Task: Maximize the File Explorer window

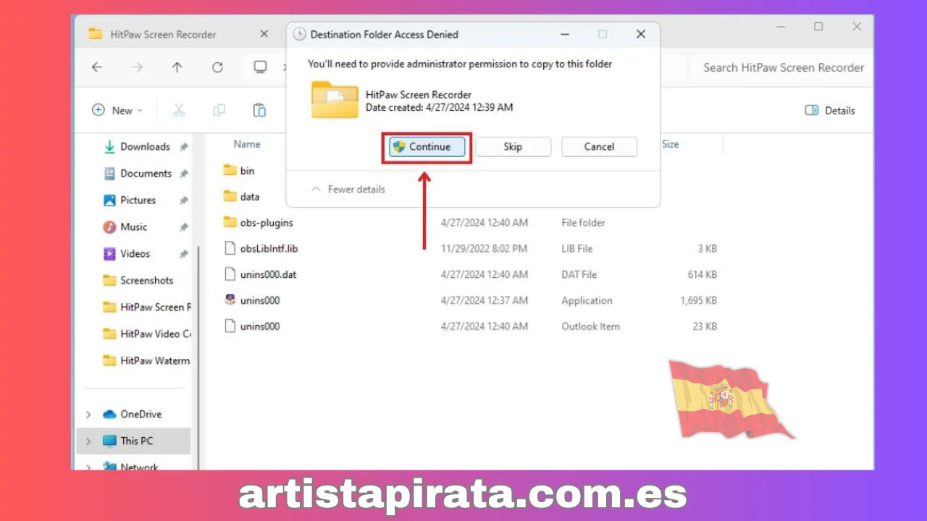Action: pyautogui.click(x=818, y=27)
